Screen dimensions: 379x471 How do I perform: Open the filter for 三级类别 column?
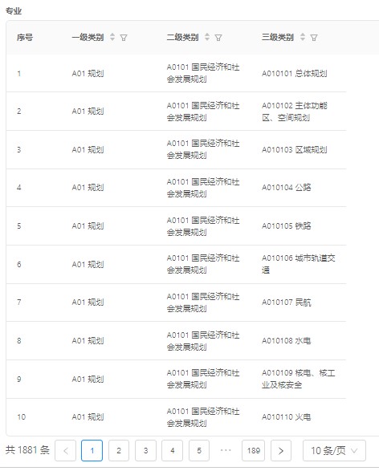314,38
